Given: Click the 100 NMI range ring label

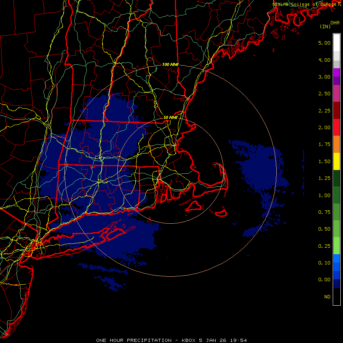Looking at the screenshot, I should 170,64.
